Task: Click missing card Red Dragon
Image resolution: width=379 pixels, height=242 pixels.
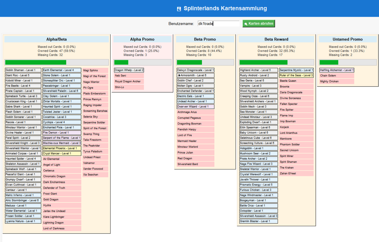Action: [195, 158]
